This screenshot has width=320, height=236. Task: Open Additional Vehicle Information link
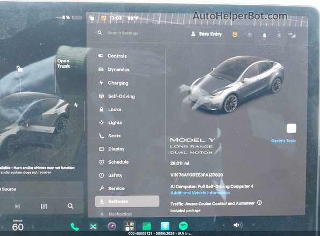tap(200, 193)
